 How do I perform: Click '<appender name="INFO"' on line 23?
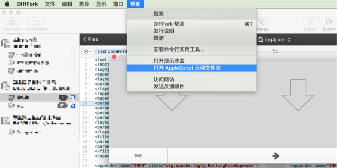tap(121, 165)
